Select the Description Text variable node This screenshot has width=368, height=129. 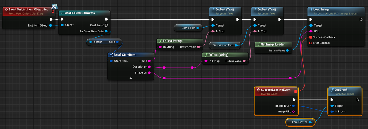[x=223, y=45]
